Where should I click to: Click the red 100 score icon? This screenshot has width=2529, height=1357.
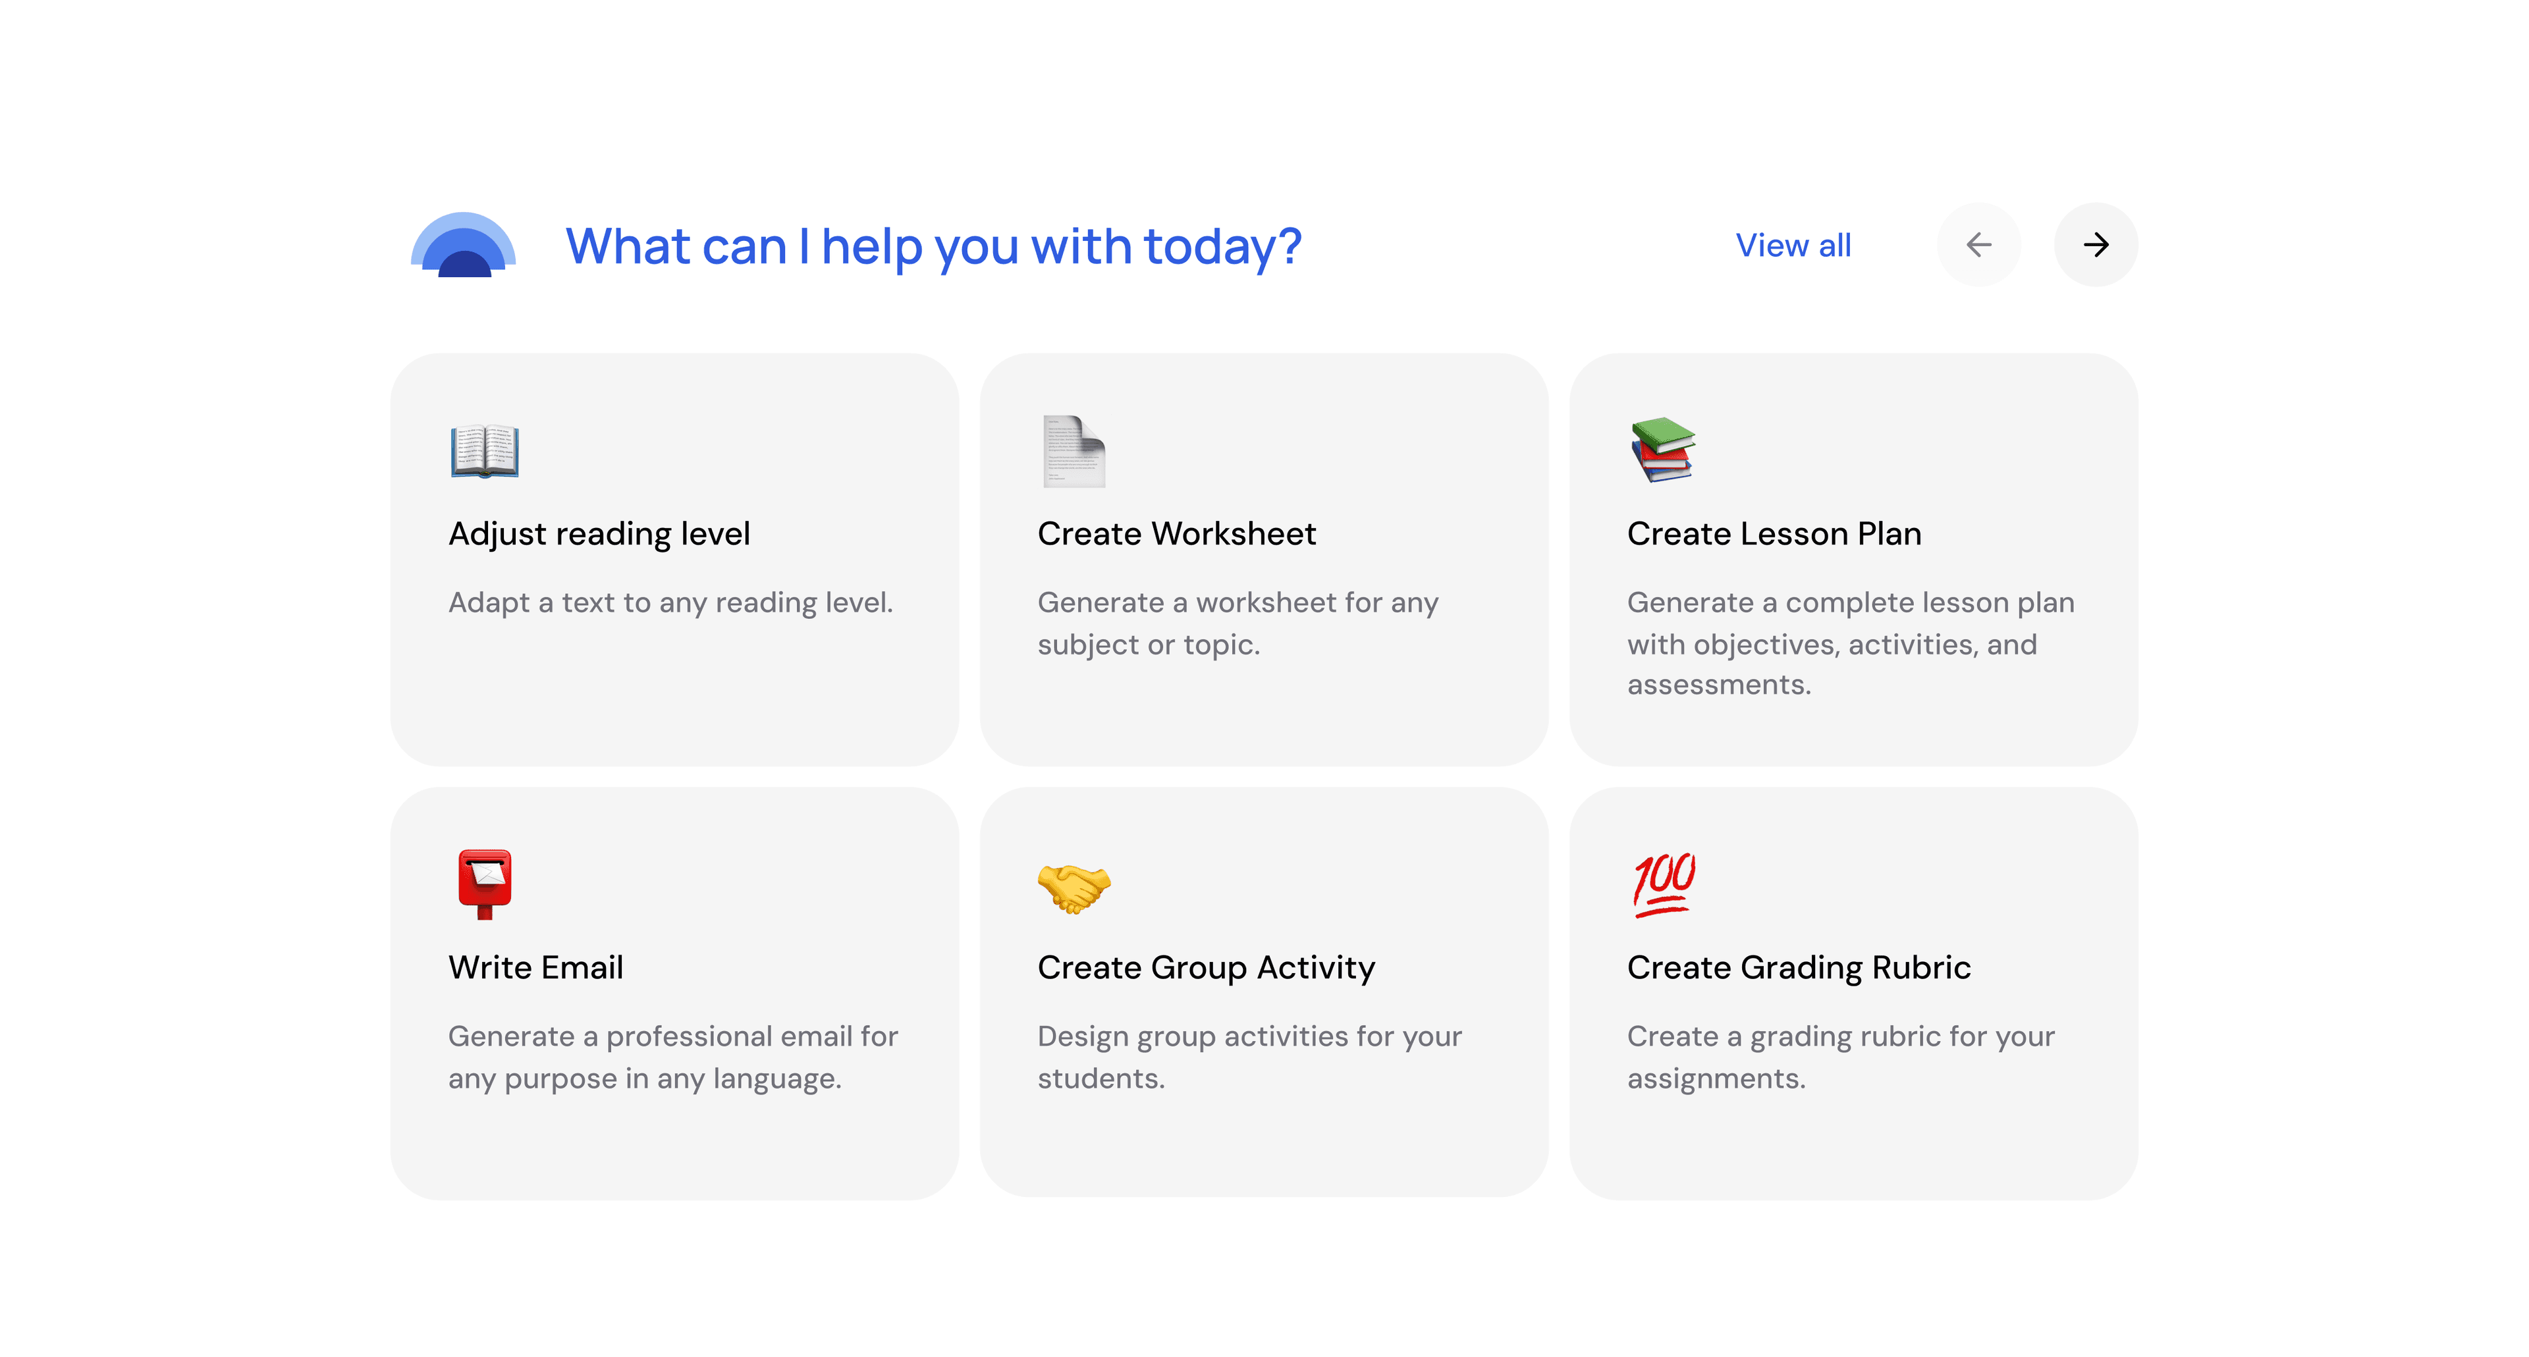tap(1664, 884)
